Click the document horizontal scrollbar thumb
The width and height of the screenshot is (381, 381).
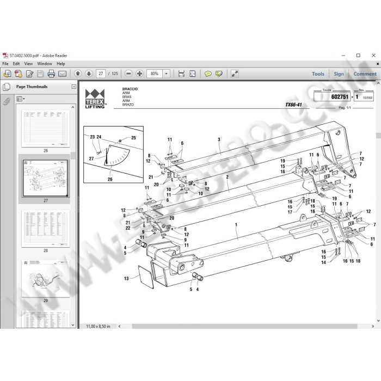click(244, 326)
